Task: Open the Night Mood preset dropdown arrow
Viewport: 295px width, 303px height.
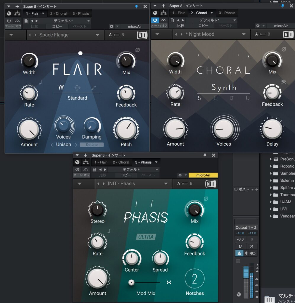Action: (244, 34)
